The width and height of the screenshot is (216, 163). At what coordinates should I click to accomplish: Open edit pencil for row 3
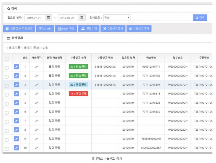pos(16,85)
